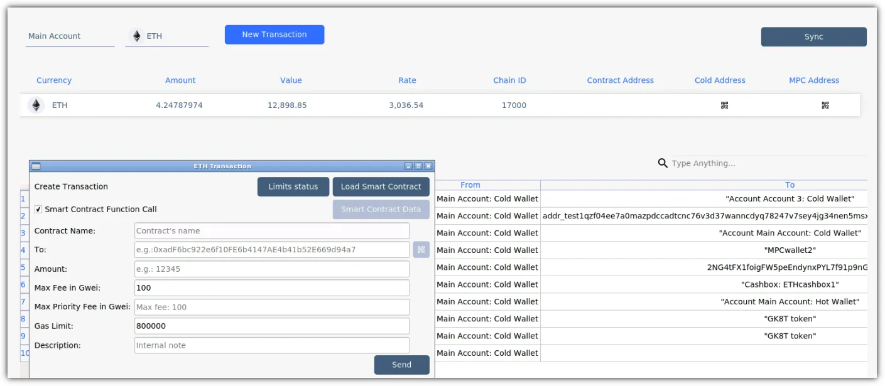Screen dimensions: 885x386
Task: Edit the Gas Limit value 800000
Action: [x=272, y=326]
